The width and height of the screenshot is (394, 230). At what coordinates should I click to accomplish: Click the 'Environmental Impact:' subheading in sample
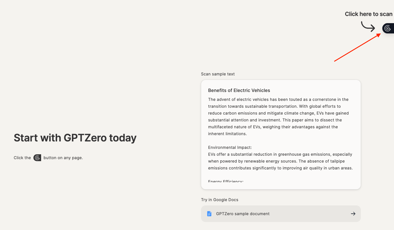[230, 147]
